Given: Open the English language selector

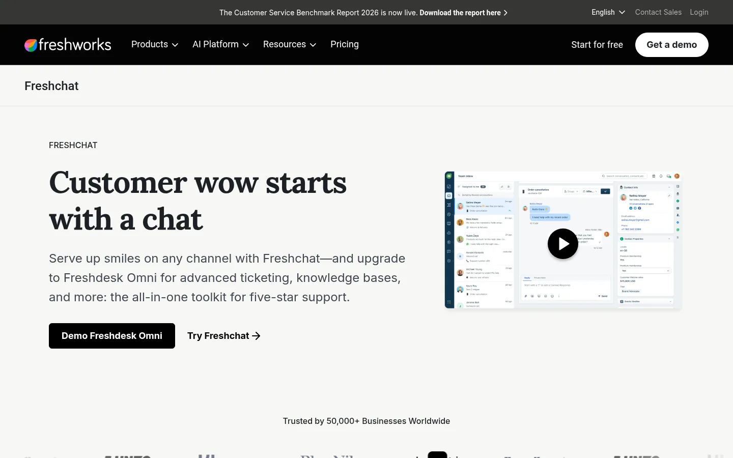Looking at the screenshot, I should click(608, 12).
